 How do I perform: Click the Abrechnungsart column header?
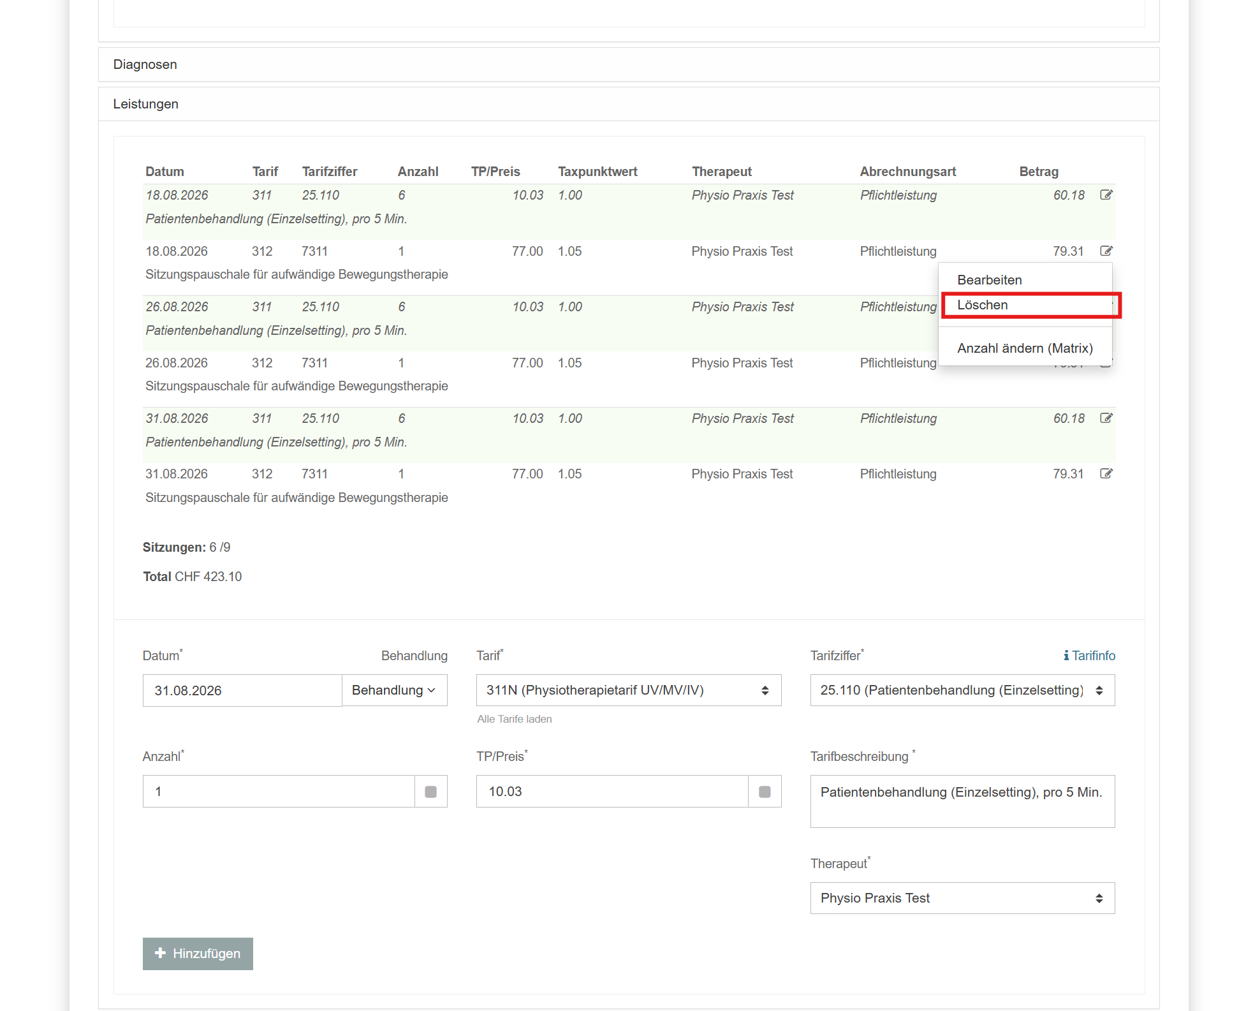pyautogui.click(x=908, y=172)
